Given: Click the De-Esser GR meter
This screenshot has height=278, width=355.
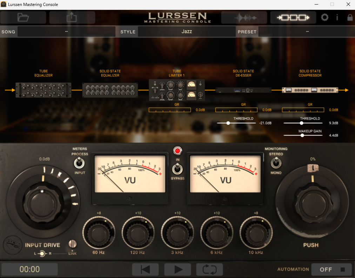Looking at the screenshot, I should point(236,110).
